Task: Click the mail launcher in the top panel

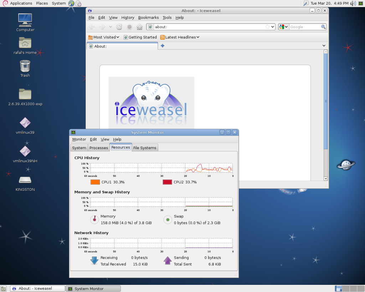Action: 78,3
